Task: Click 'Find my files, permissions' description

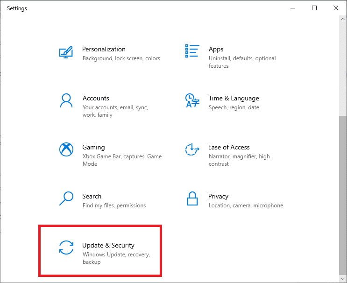Action: click(114, 205)
